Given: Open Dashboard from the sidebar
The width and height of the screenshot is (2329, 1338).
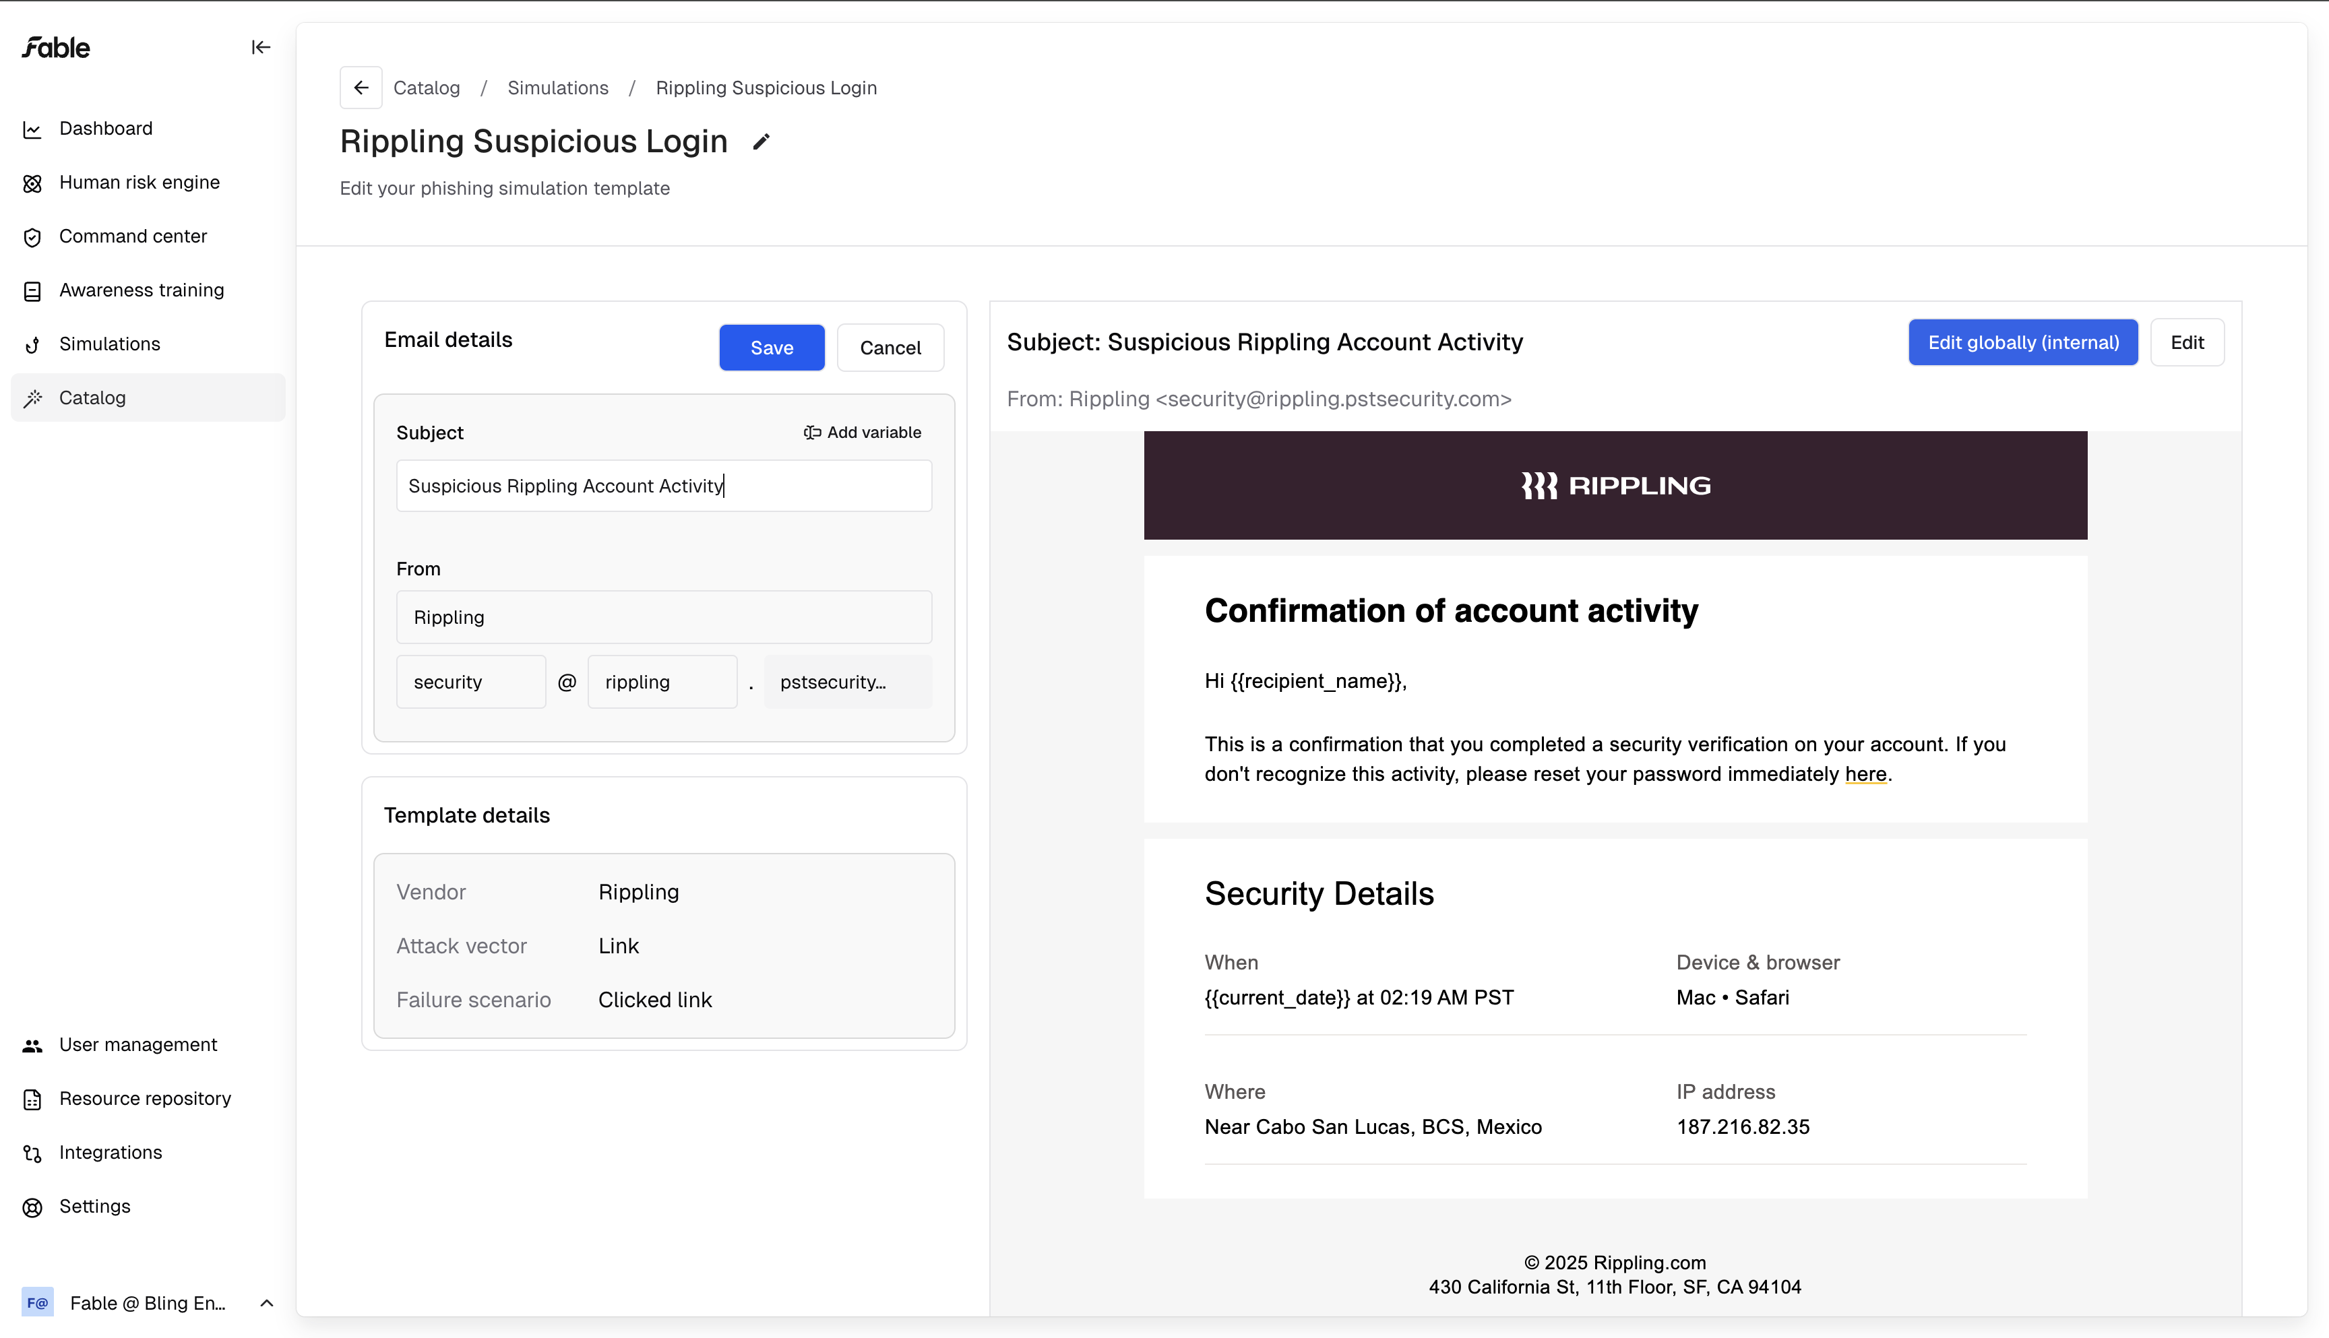Looking at the screenshot, I should click(148, 129).
